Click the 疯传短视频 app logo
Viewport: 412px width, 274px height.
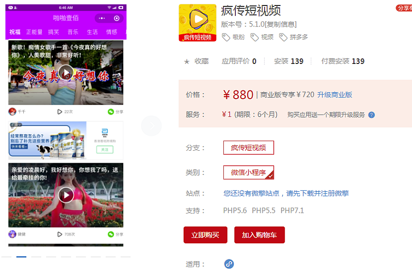point(198,23)
